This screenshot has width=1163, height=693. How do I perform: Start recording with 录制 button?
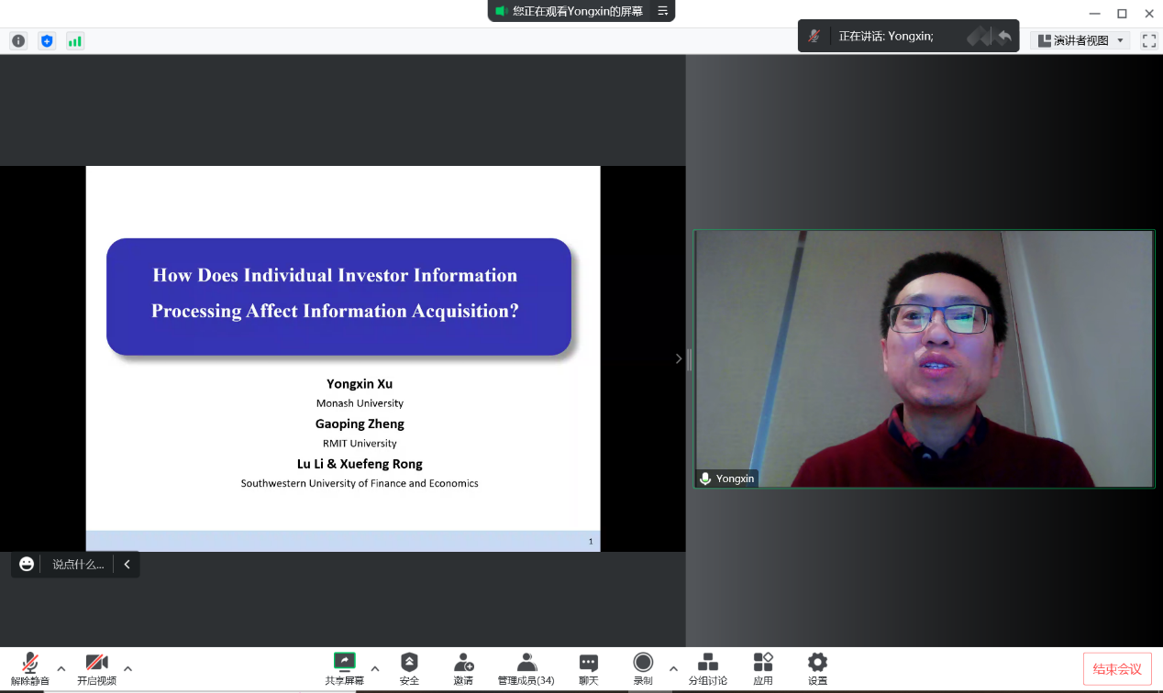[x=643, y=668]
